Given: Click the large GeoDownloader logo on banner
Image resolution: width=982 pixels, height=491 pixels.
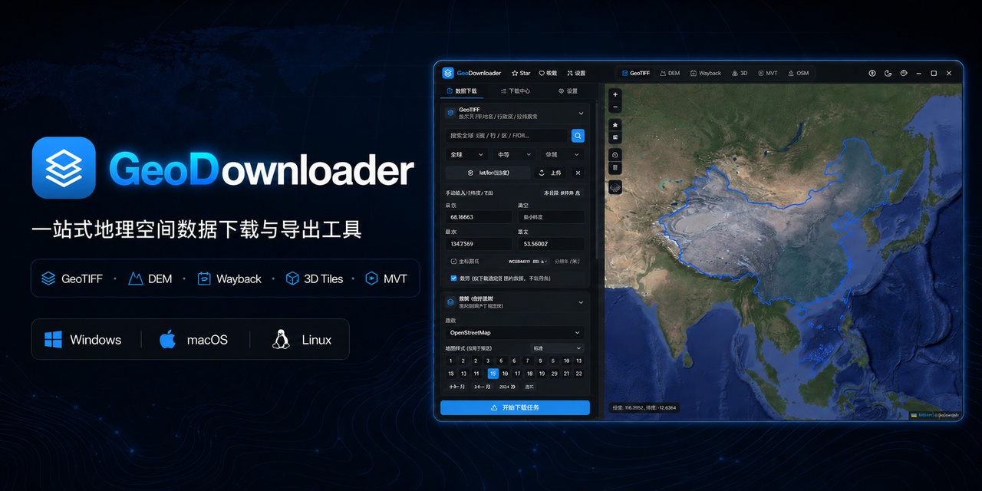Looking at the screenshot, I should tap(64, 167).
